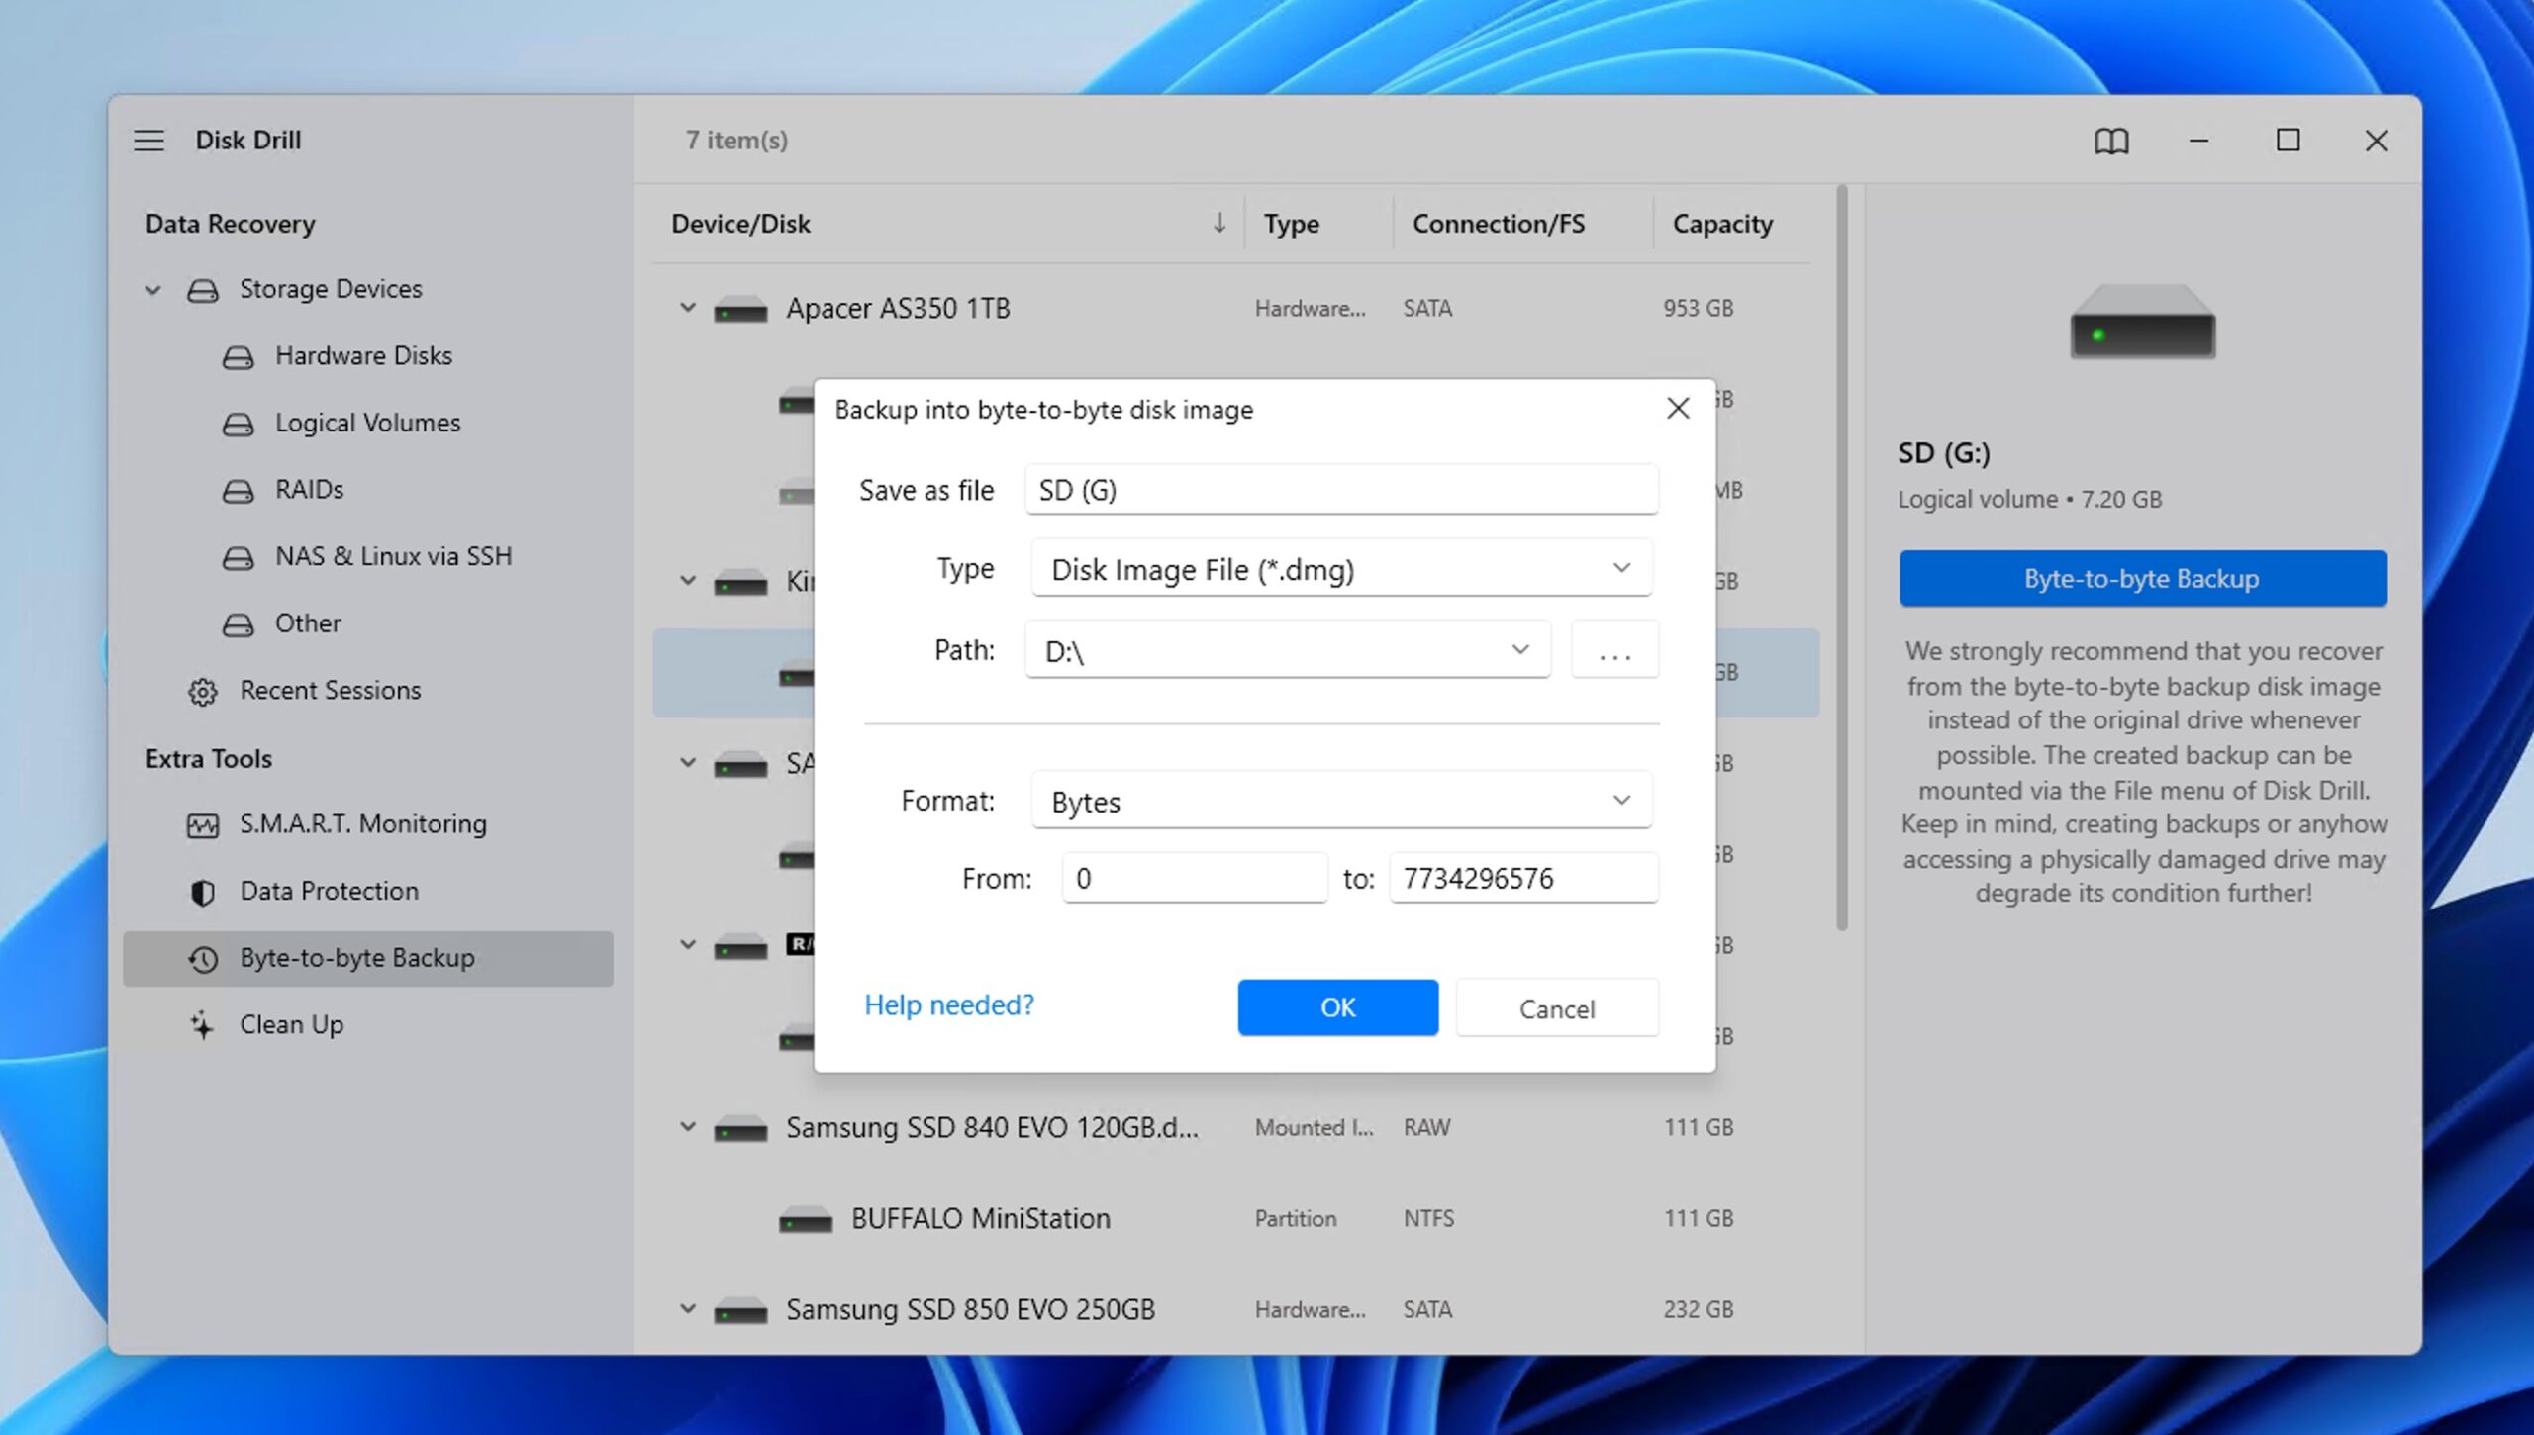The width and height of the screenshot is (2534, 1435).
Task: Open the disk image Type dropdown
Action: click(1621, 568)
